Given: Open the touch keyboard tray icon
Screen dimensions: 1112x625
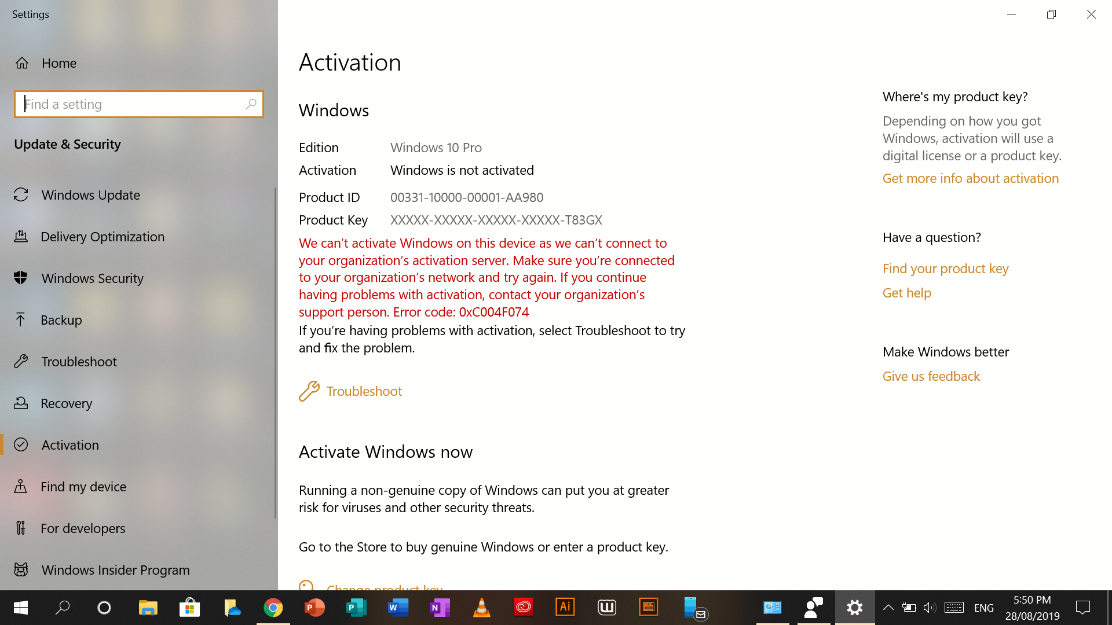Looking at the screenshot, I should pyautogui.click(x=954, y=608).
